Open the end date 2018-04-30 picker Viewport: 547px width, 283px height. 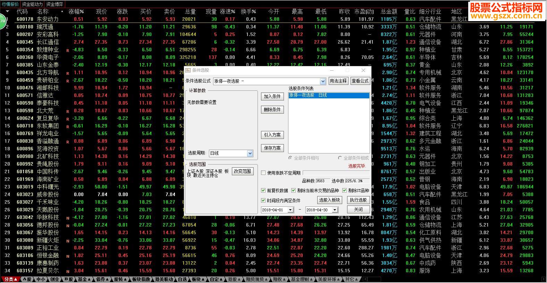(x=335, y=210)
